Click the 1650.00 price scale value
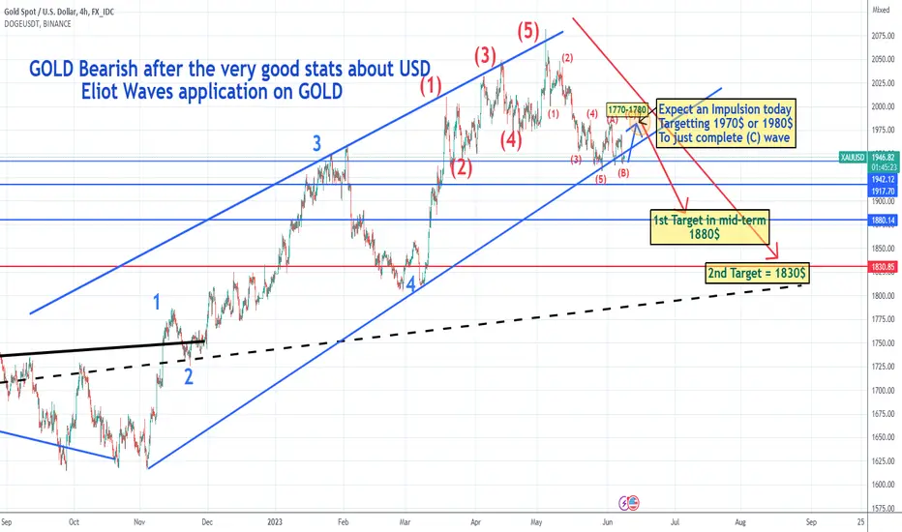Viewport: 902px width, 532px height. click(x=883, y=437)
